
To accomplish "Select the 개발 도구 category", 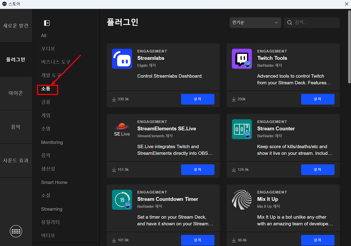I will coord(51,75).
